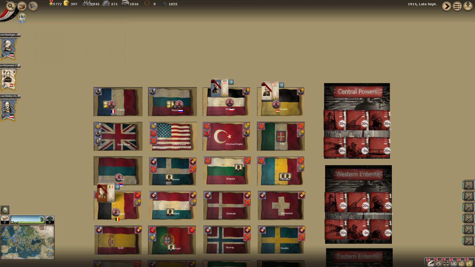Click the Europe minimap

(x=27, y=242)
